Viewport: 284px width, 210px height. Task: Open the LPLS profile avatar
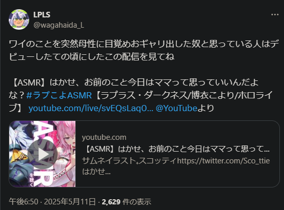click(x=19, y=19)
